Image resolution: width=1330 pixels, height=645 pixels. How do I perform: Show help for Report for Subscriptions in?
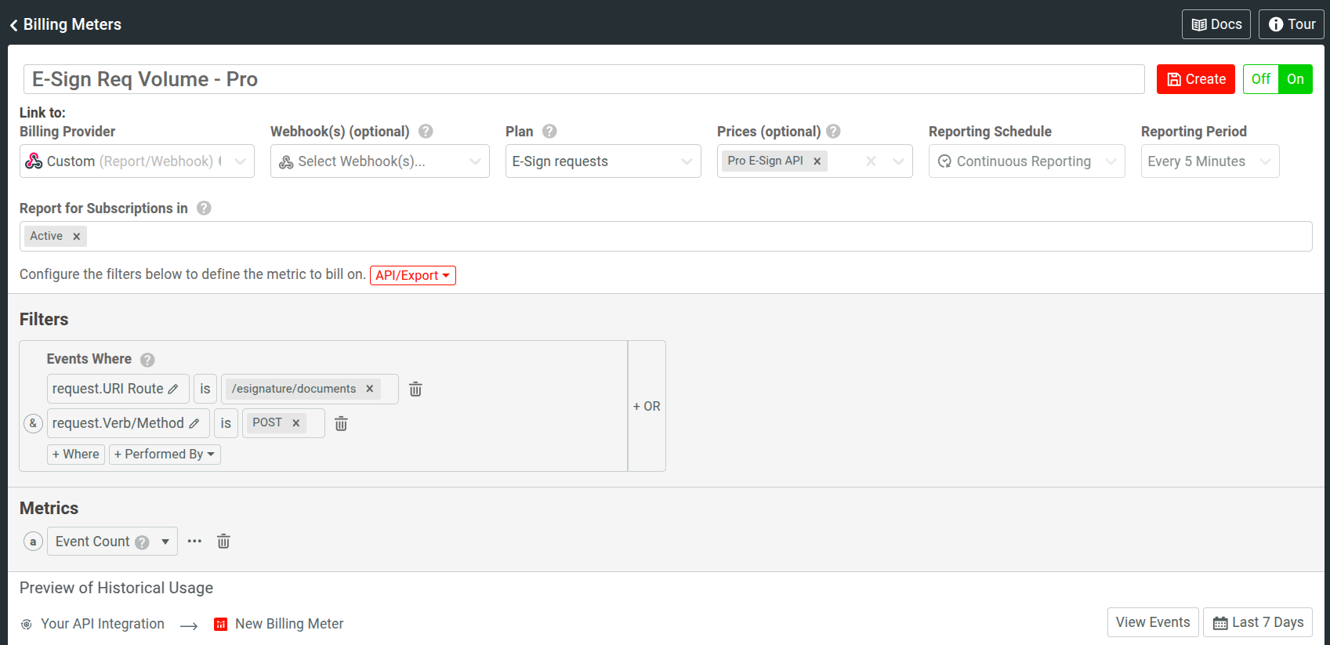coord(204,208)
